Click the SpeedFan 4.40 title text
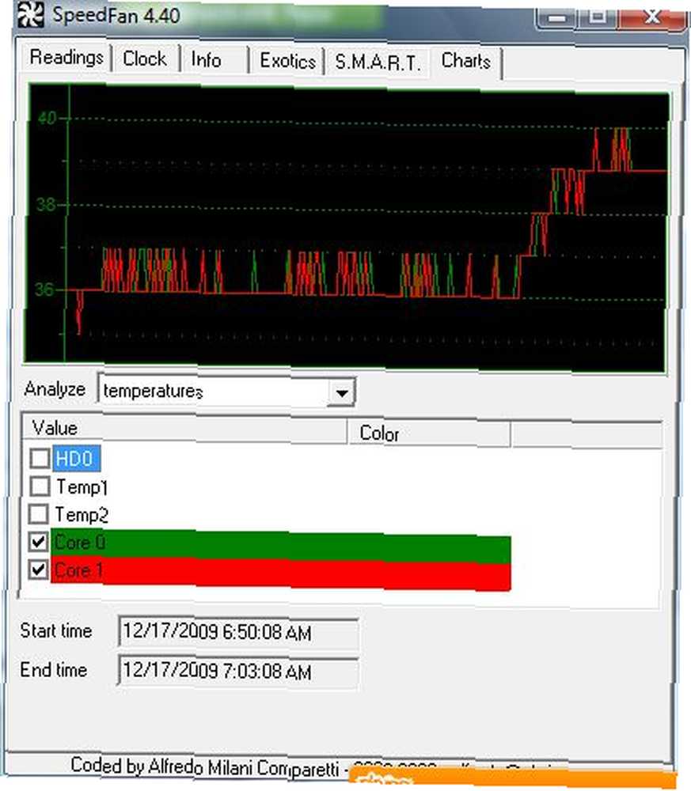Image resolution: width=691 pixels, height=791 pixels. click(116, 15)
